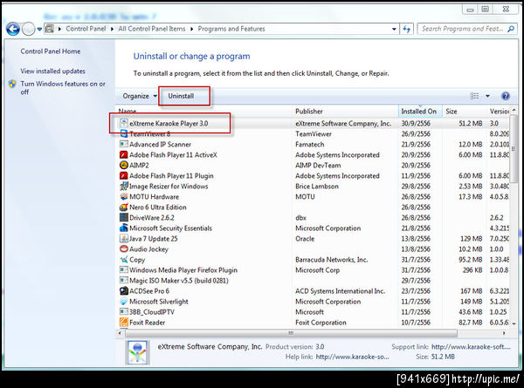Click Microsoft Security Essentials icon

point(124,228)
